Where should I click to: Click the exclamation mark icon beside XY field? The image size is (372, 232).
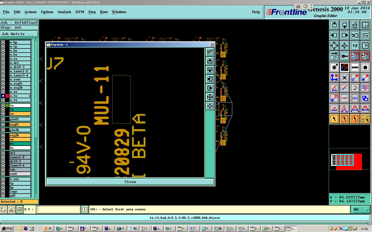(84, 209)
